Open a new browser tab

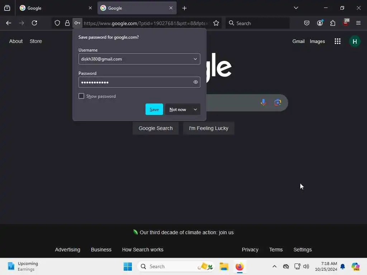click(185, 8)
